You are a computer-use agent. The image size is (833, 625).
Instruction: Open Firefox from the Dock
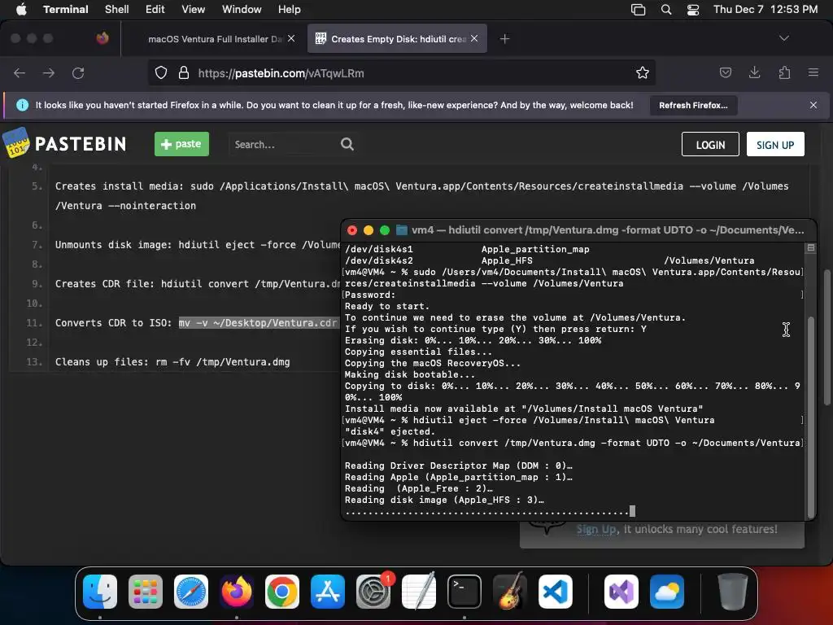click(237, 591)
